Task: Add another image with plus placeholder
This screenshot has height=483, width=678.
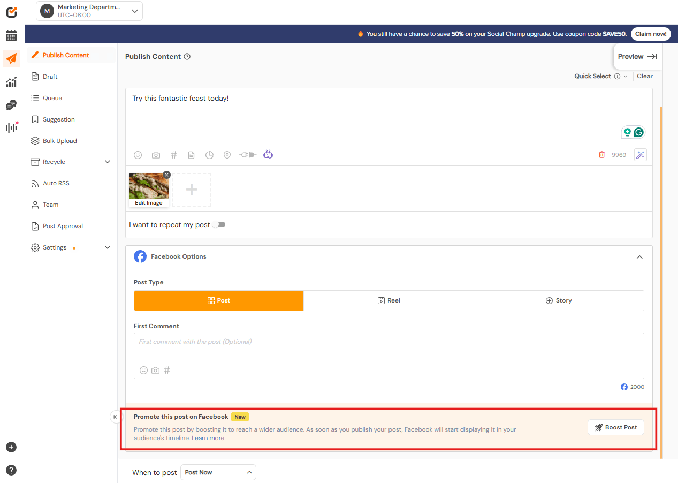Action: (x=192, y=190)
